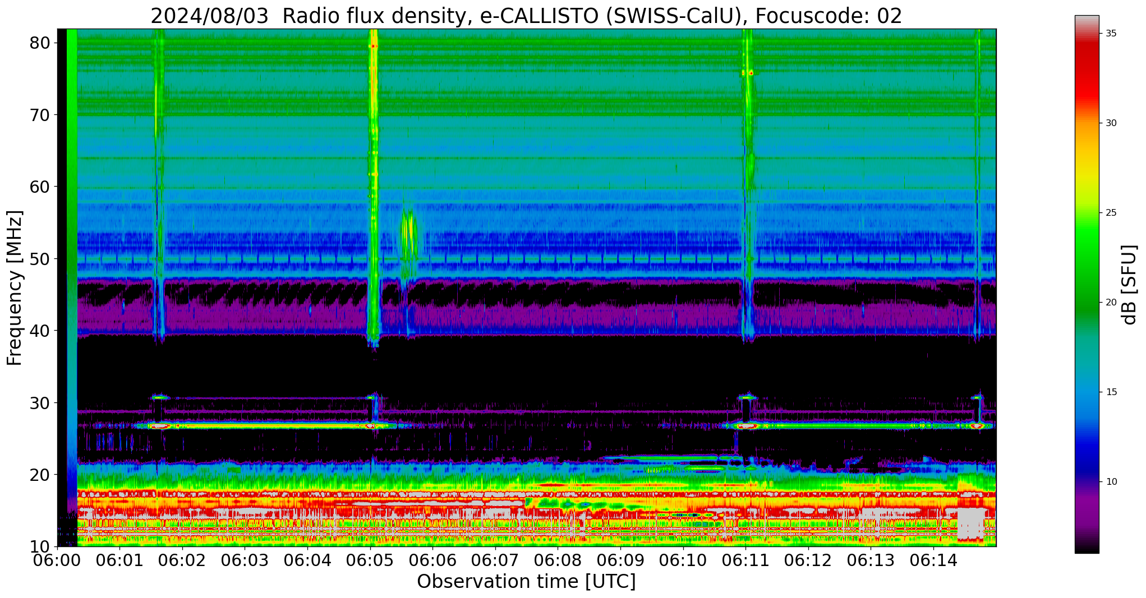Screen dimensions: 1146x598
Task: Click time tick label 06:03
Action: click(x=245, y=560)
